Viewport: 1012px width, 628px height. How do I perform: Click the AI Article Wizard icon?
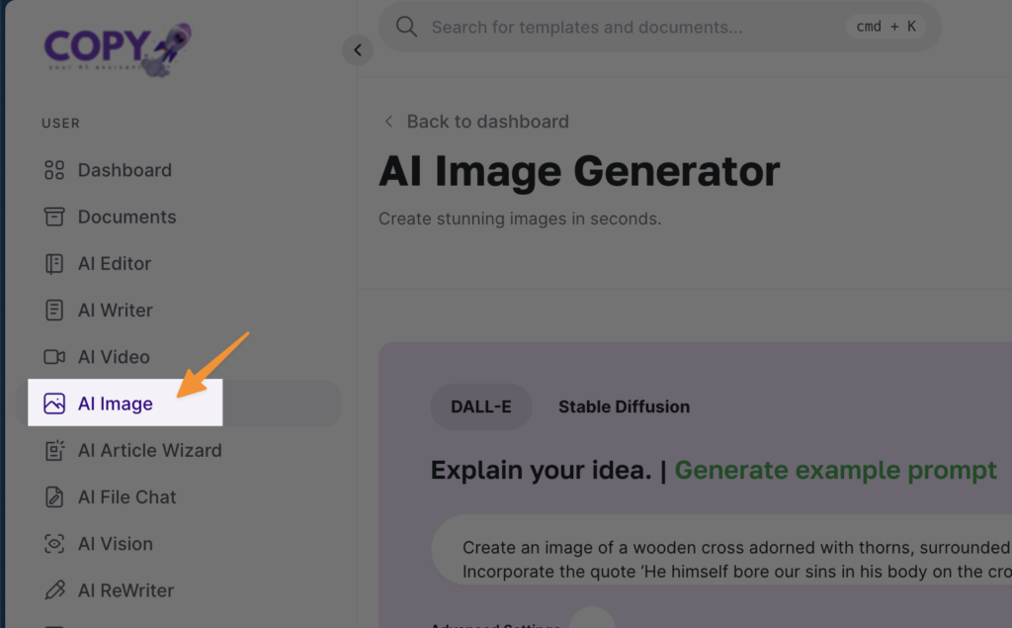coord(54,451)
